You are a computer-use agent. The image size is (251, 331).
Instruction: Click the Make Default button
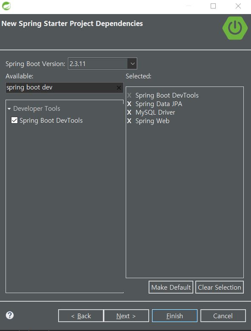click(x=171, y=287)
